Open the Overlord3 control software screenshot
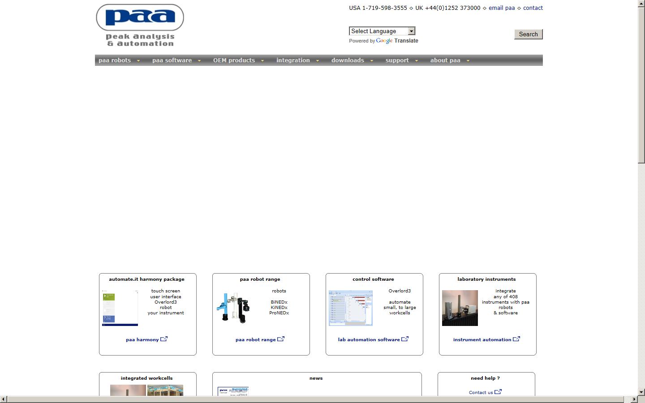The width and height of the screenshot is (645, 403). coord(350,308)
